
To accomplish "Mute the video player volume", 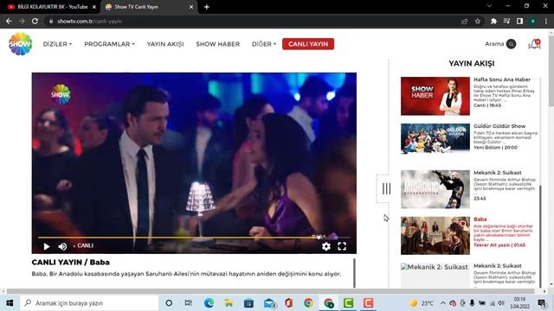I will coord(62,246).
